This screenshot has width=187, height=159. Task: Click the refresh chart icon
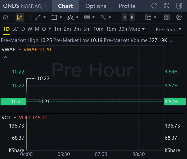[154, 6]
